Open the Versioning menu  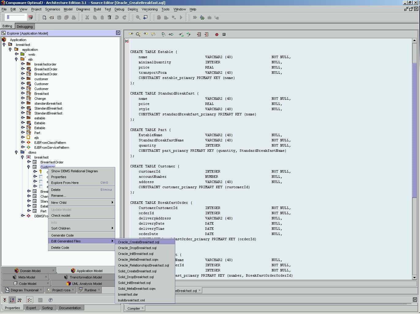point(149,9)
